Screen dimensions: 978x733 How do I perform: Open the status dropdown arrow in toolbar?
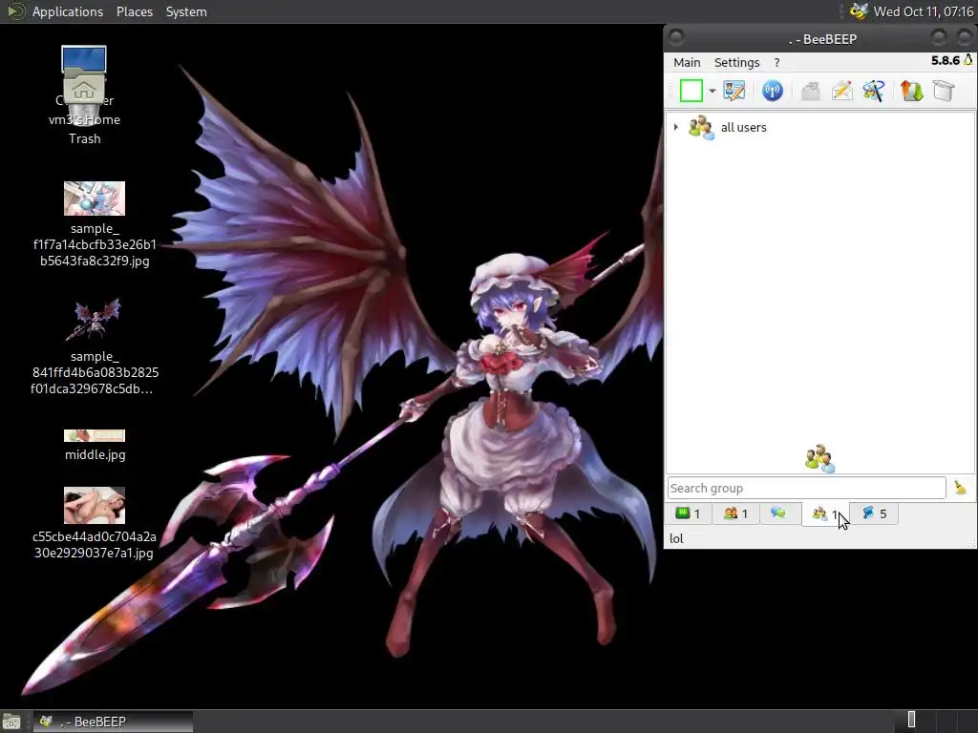click(712, 91)
